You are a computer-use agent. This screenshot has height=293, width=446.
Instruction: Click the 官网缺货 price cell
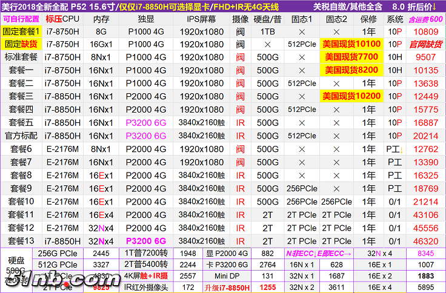coord(425,44)
